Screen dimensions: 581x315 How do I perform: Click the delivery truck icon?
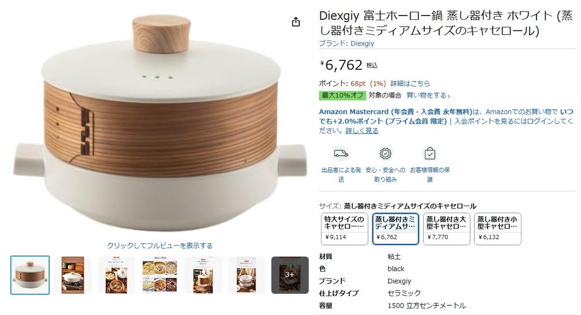[341, 154]
